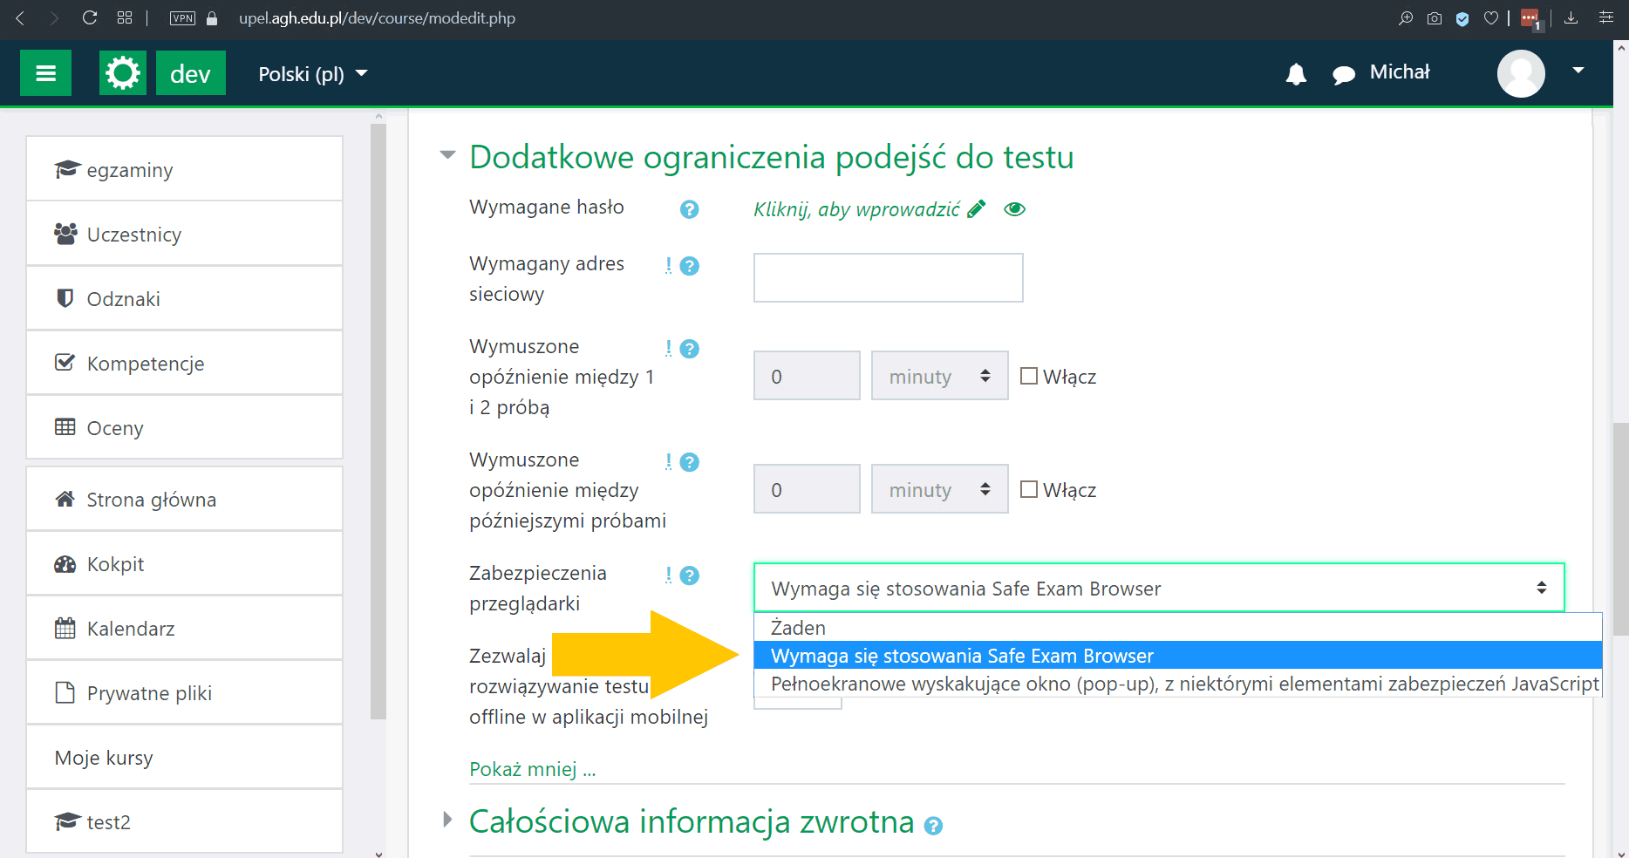Open the notifications bell
Image resolution: width=1629 pixels, height=858 pixels.
tap(1296, 73)
